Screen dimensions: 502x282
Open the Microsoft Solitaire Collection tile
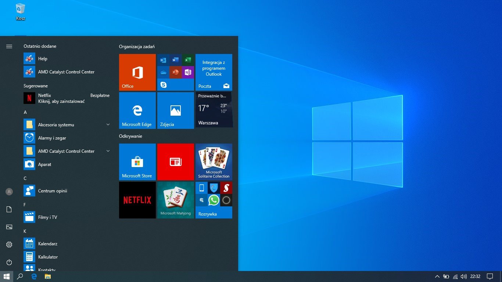coord(214,162)
